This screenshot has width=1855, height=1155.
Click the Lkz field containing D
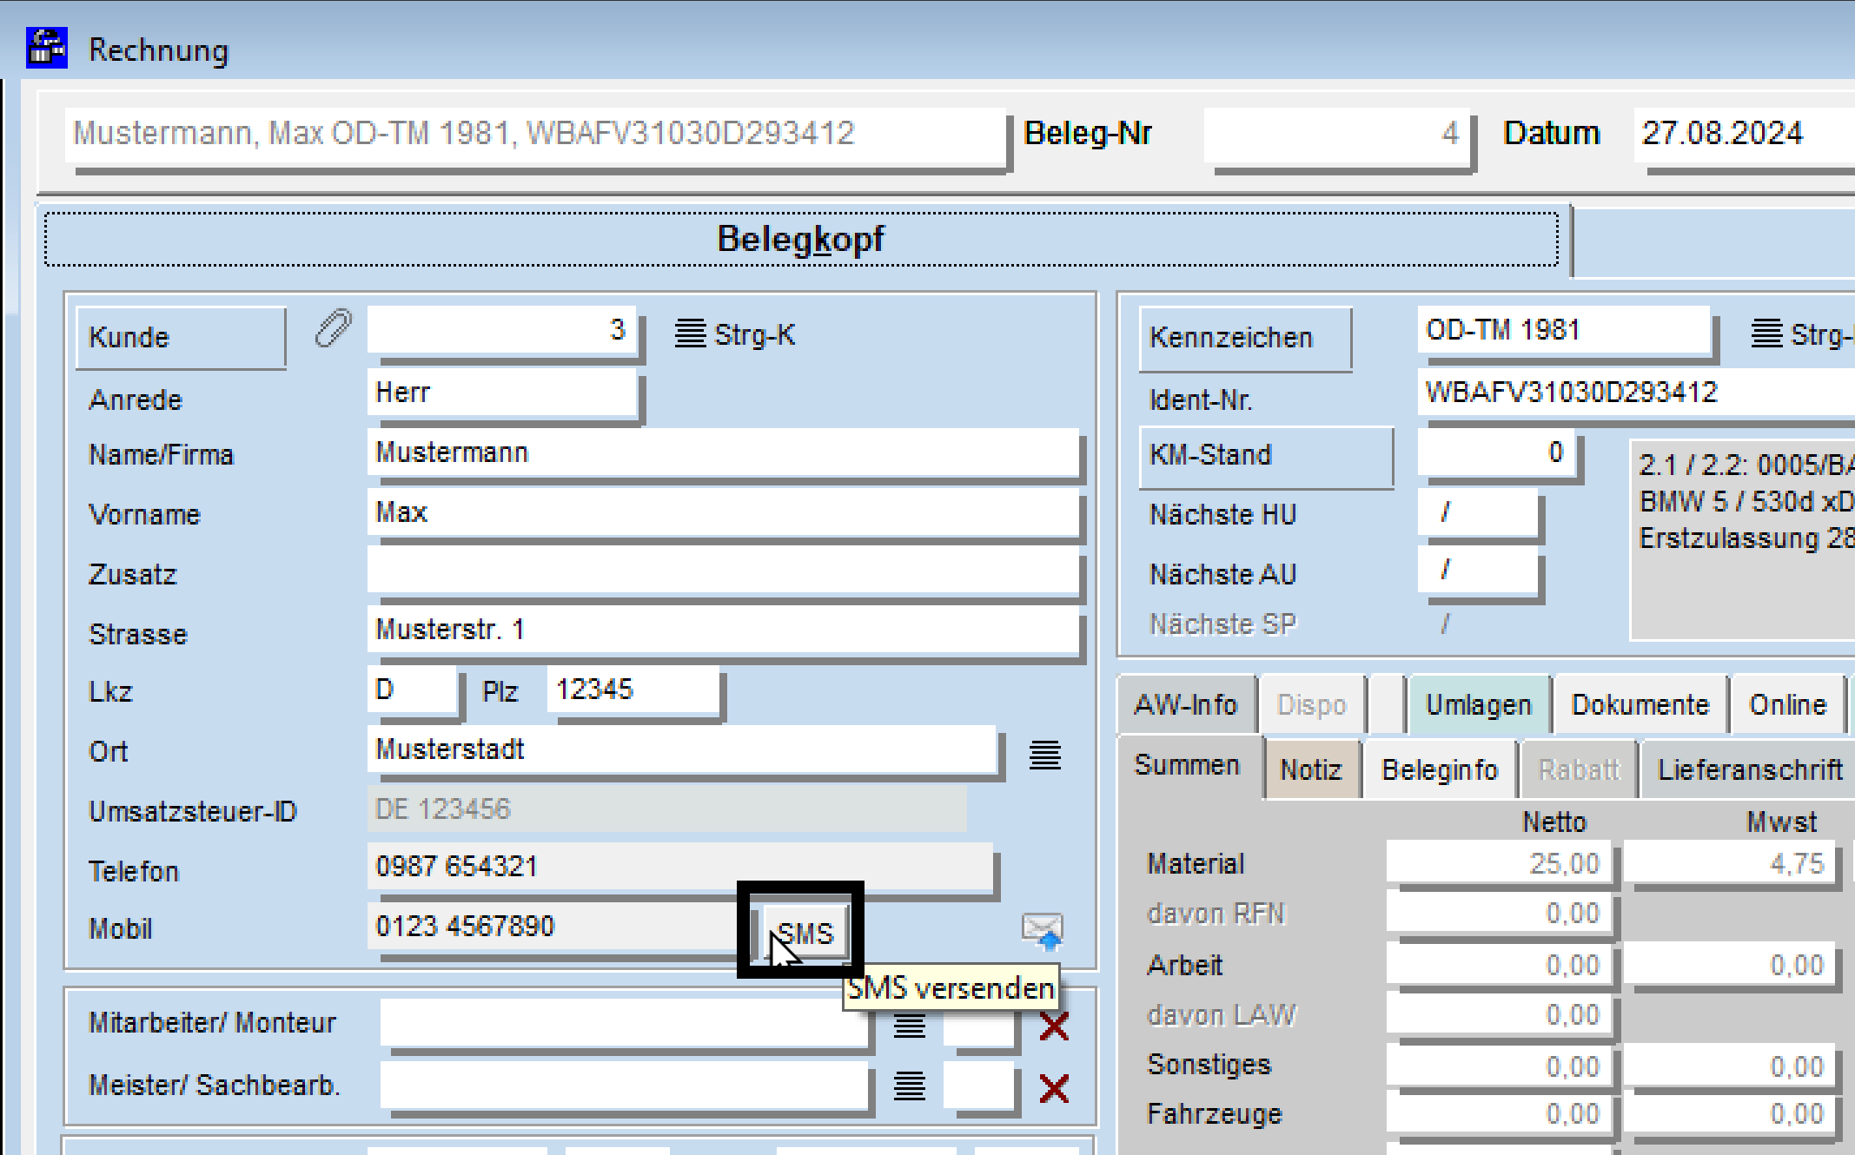[x=413, y=690]
